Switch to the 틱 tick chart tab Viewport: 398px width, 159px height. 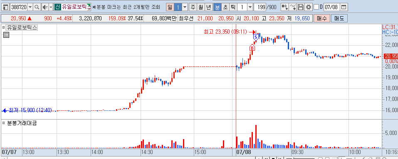(232, 7)
